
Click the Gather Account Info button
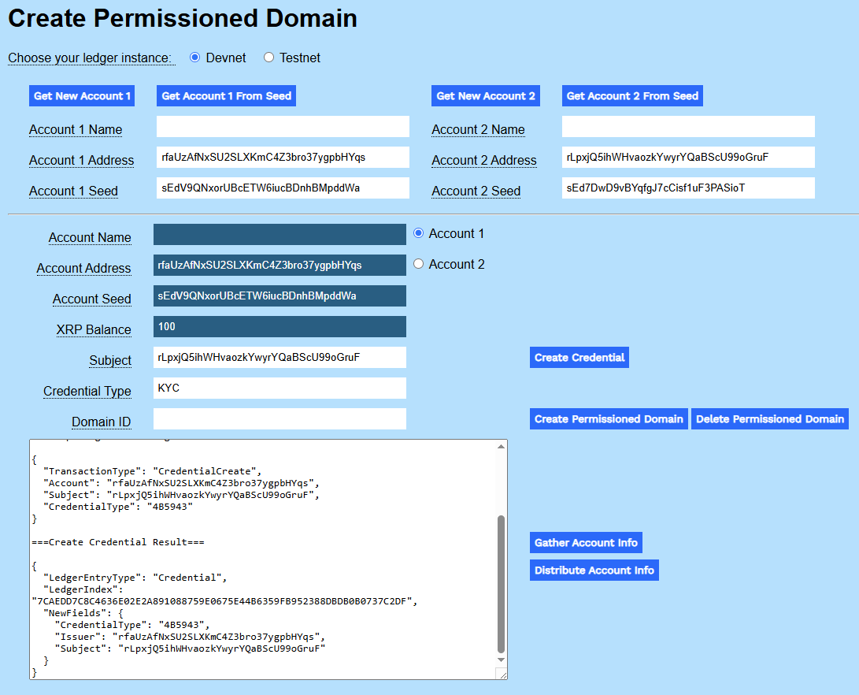586,543
